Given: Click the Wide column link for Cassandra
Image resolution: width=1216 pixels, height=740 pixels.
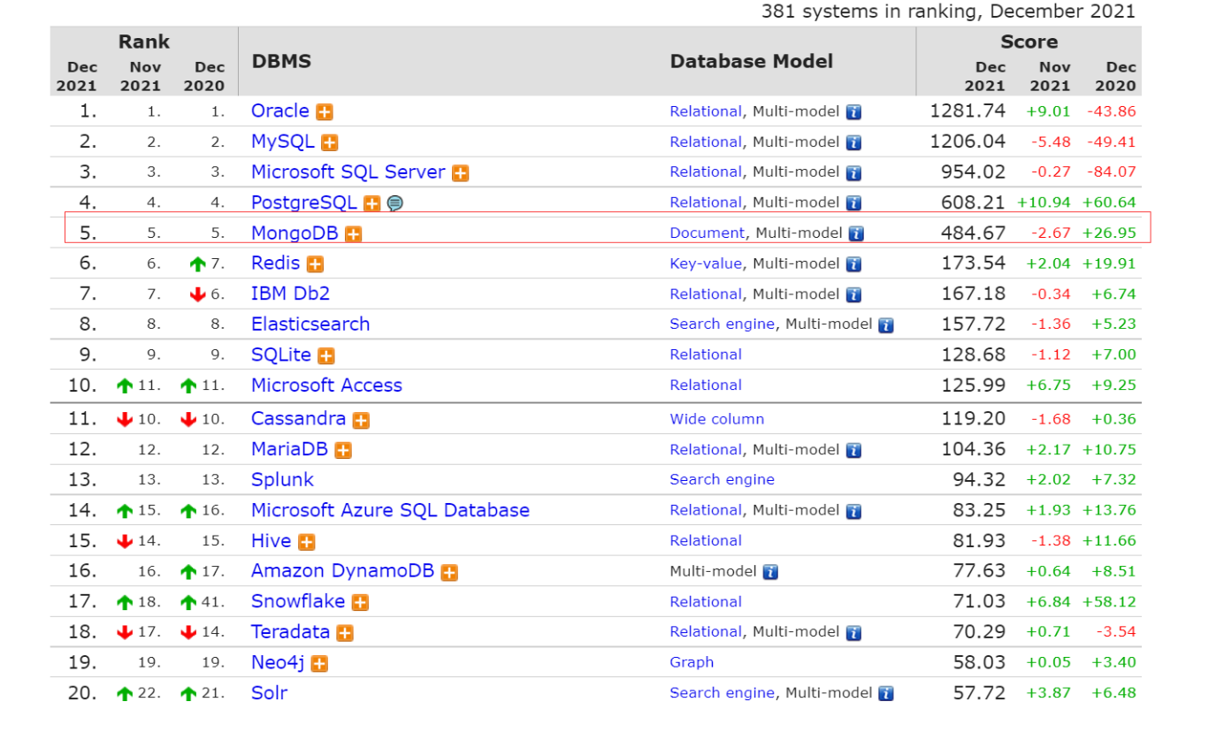Looking at the screenshot, I should [717, 419].
